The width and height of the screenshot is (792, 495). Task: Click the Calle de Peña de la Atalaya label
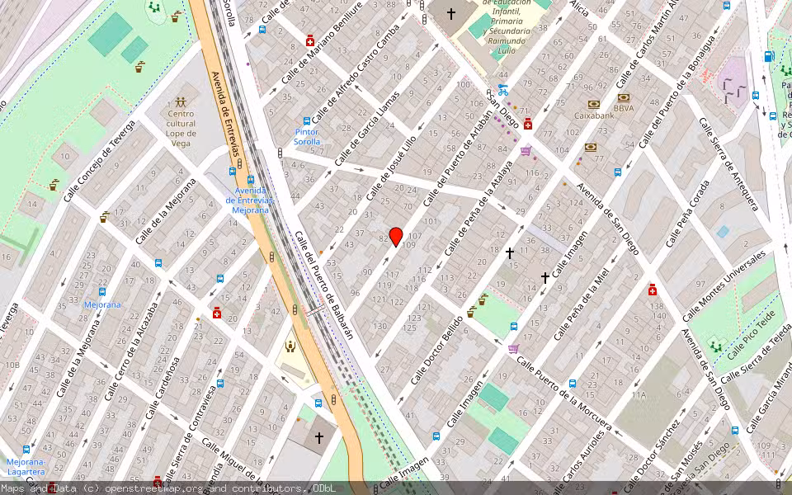point(478,209)
